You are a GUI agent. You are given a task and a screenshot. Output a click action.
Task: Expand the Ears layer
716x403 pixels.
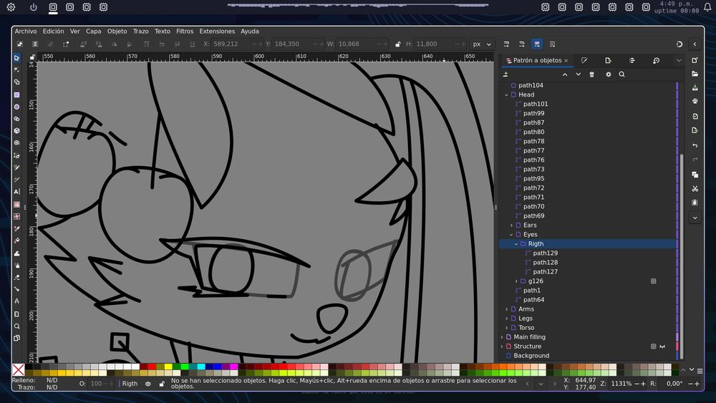pos(511,225)
